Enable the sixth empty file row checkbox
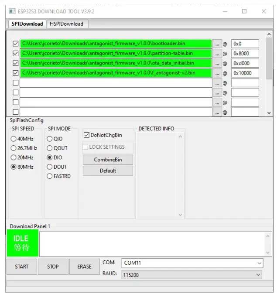 pos(16,92)
